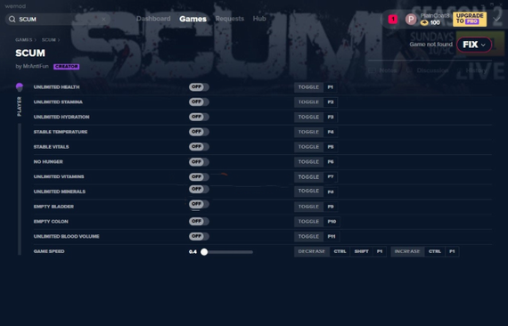Enable the No Hunger cheat
The height and width of the screenshot is (326, 508).
click(x=199, y=161)
